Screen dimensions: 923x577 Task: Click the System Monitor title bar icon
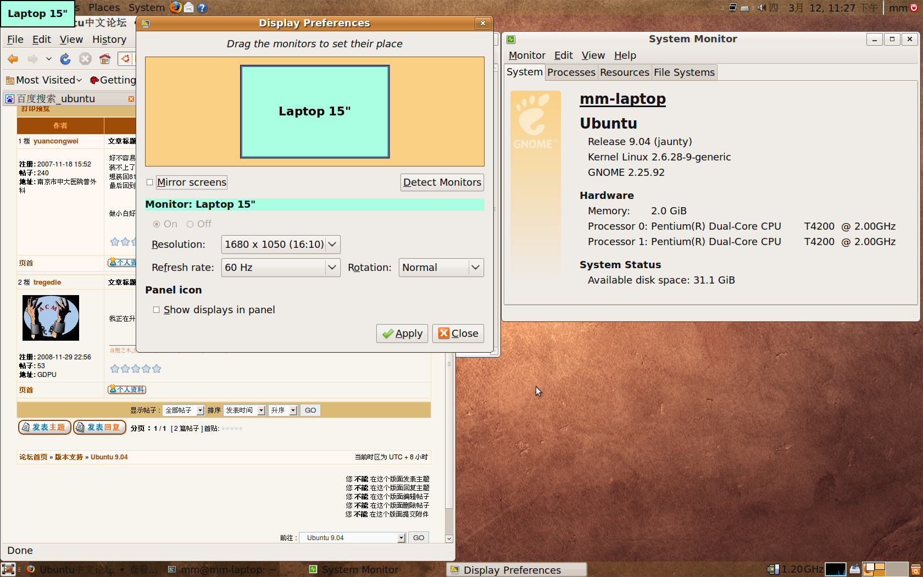pos(511,39)
